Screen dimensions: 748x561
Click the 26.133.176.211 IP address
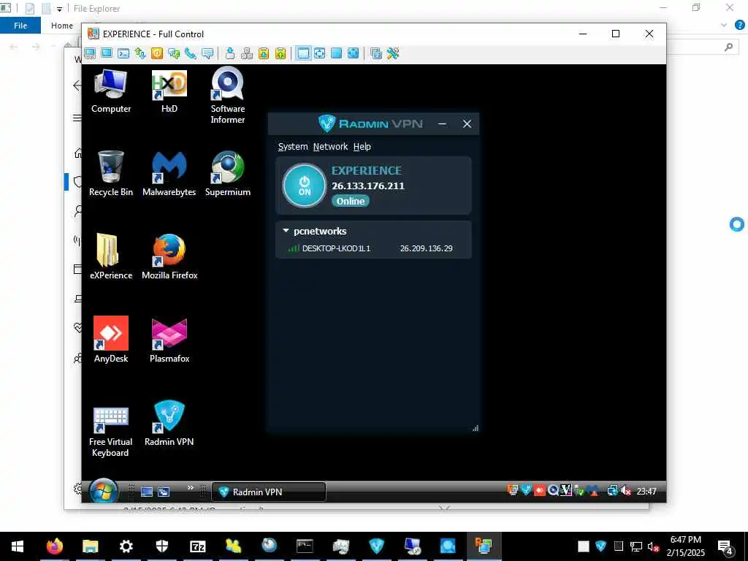click(x=368, y=186)
